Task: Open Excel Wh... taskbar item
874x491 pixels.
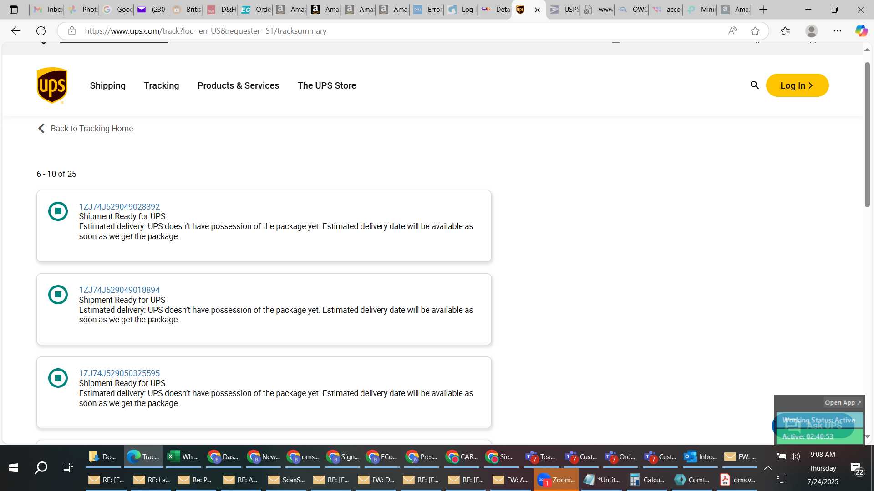Action: coord(183,456)
